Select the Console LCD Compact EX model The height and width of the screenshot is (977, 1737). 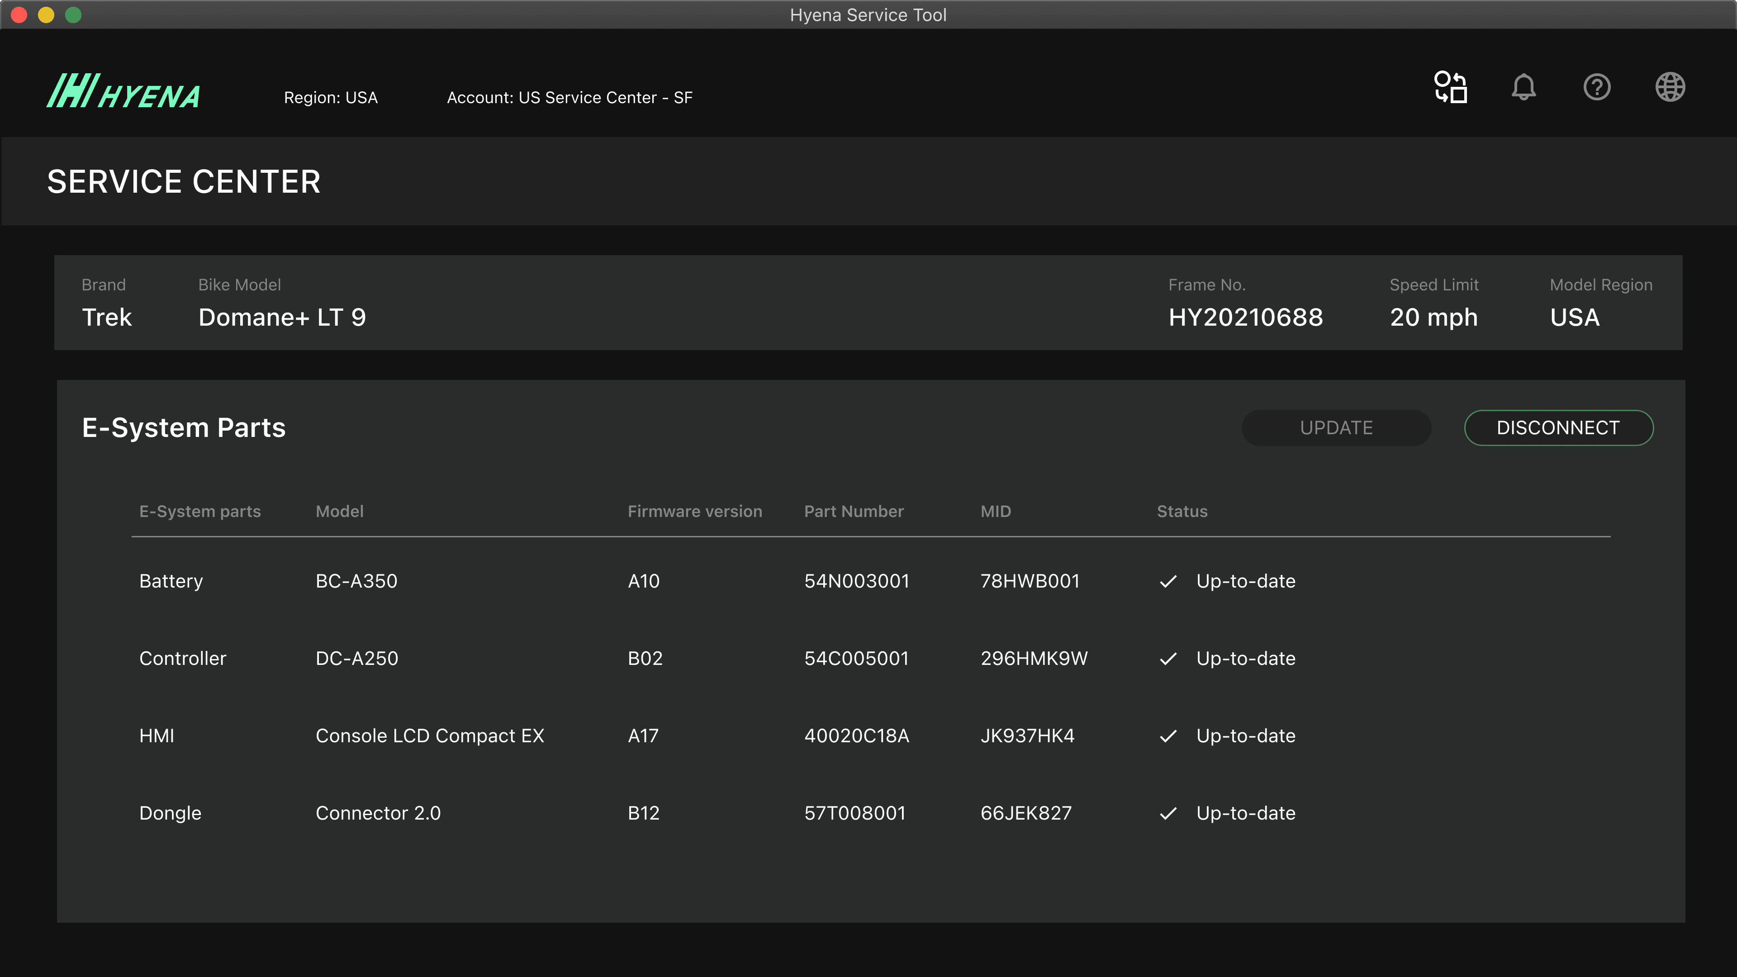(x=430, y=736)
